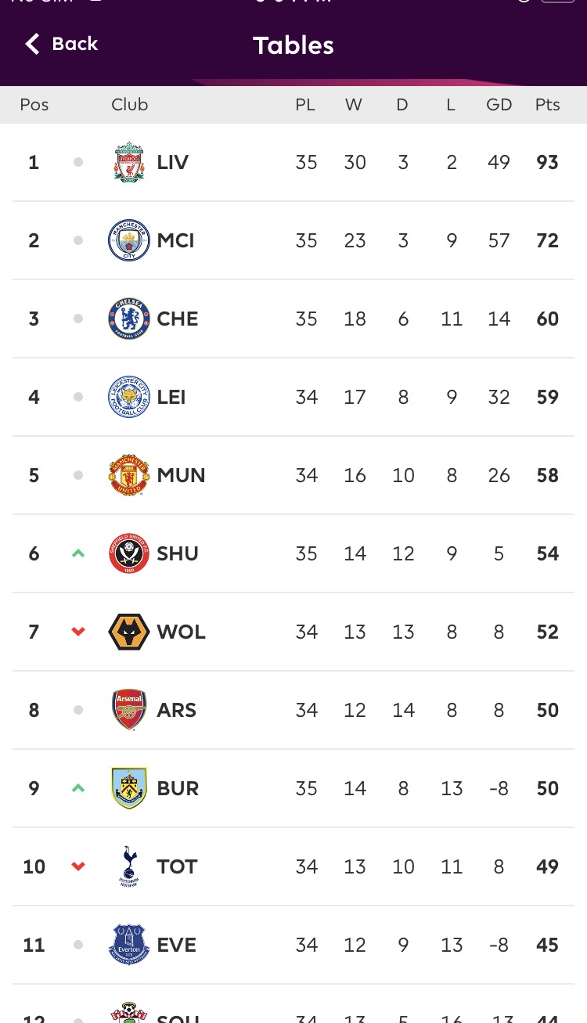Image resolution: width=587 pixels, height=1023 pixels.
Task: Tap the Pts column header
Action: tap(548, 105)
